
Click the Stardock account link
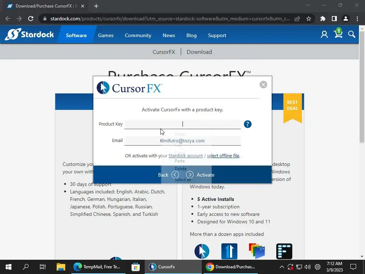pyautogui.click(x=185, y=156)
